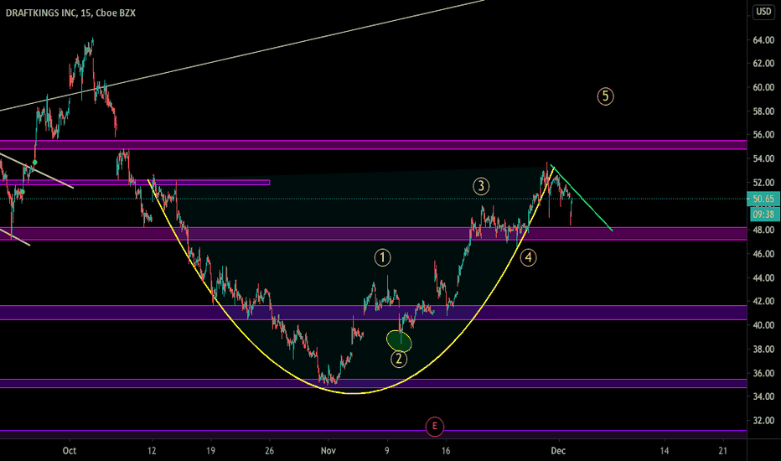Image resolution: width=781 pixels, height=461 pixels.
Task: Click the 16 date axis label
Action: click(446, 451)
